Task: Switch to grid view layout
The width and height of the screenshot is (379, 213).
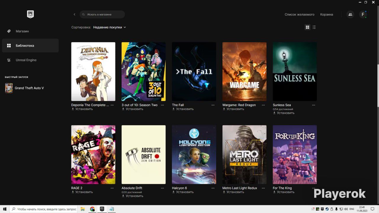Action: [x=307, y=27]
